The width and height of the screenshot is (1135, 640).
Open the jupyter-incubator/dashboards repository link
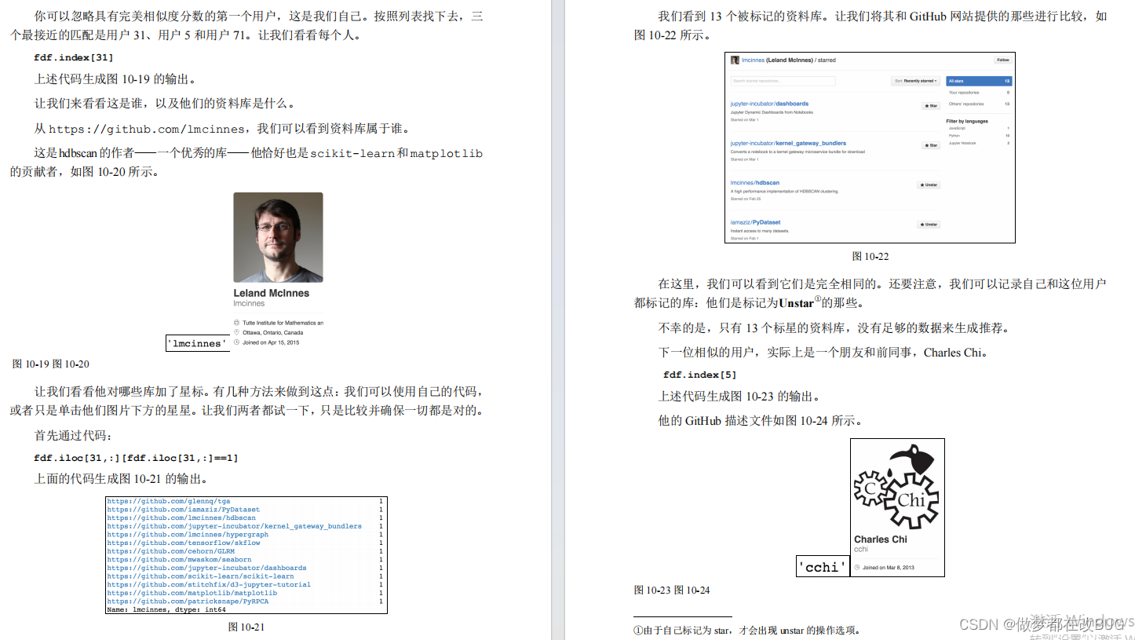[769, 104]
